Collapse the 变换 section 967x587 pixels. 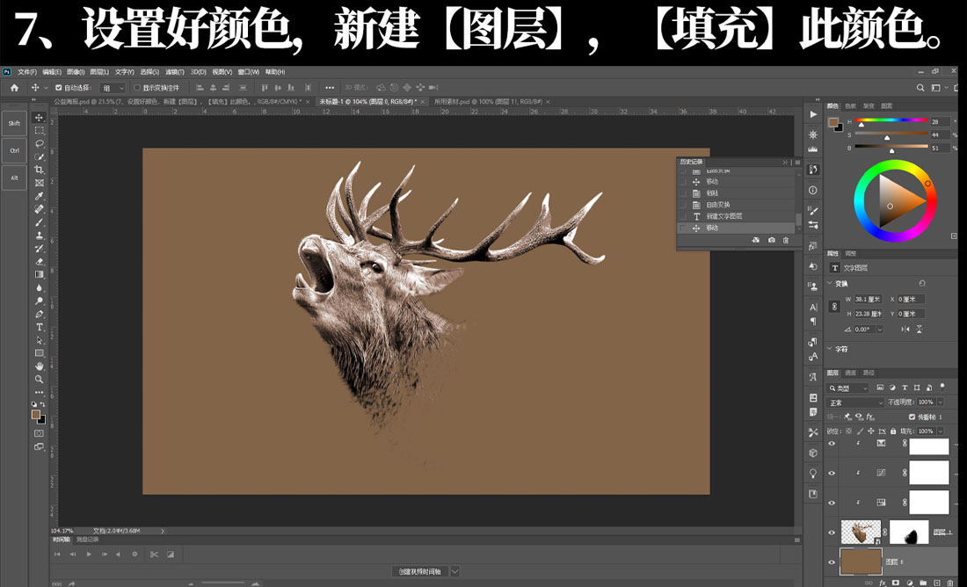(x=830, y=284)
